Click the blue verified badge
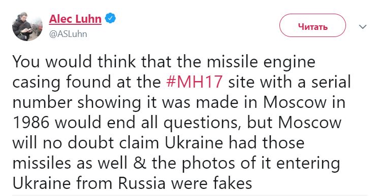Viewport: 379px width, 196px height. [x=110, y=18]
